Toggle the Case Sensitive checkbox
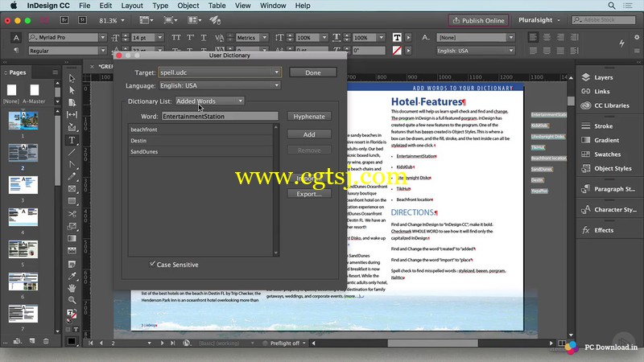Viewport: 644px width, 362px height. tap(152, 264)
